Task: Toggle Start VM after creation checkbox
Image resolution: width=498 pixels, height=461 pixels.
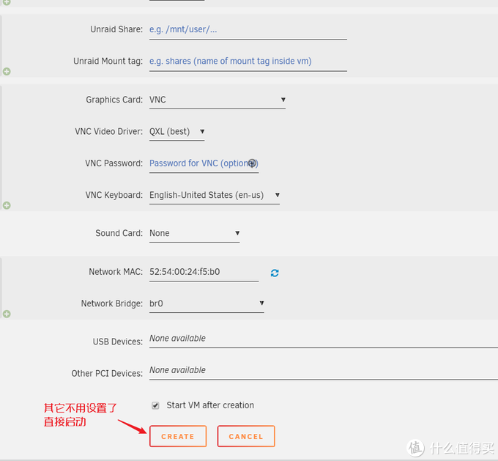Action: tap(155, 405)
